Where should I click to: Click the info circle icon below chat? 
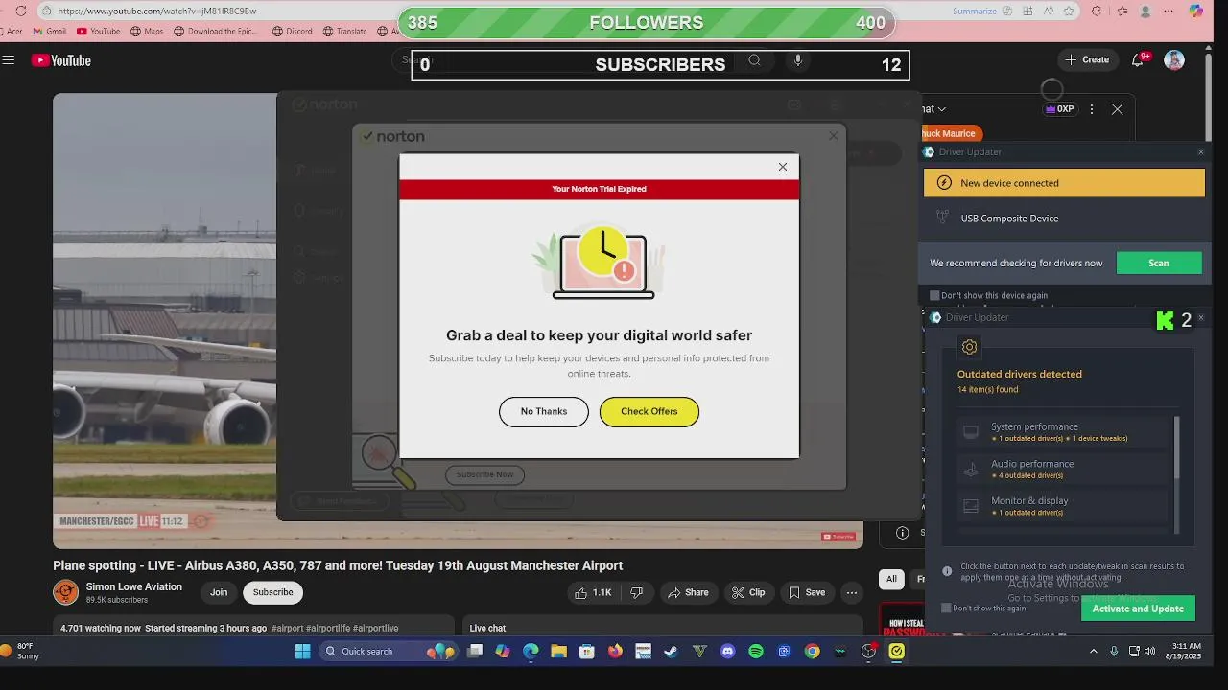[x=902, y=532]
